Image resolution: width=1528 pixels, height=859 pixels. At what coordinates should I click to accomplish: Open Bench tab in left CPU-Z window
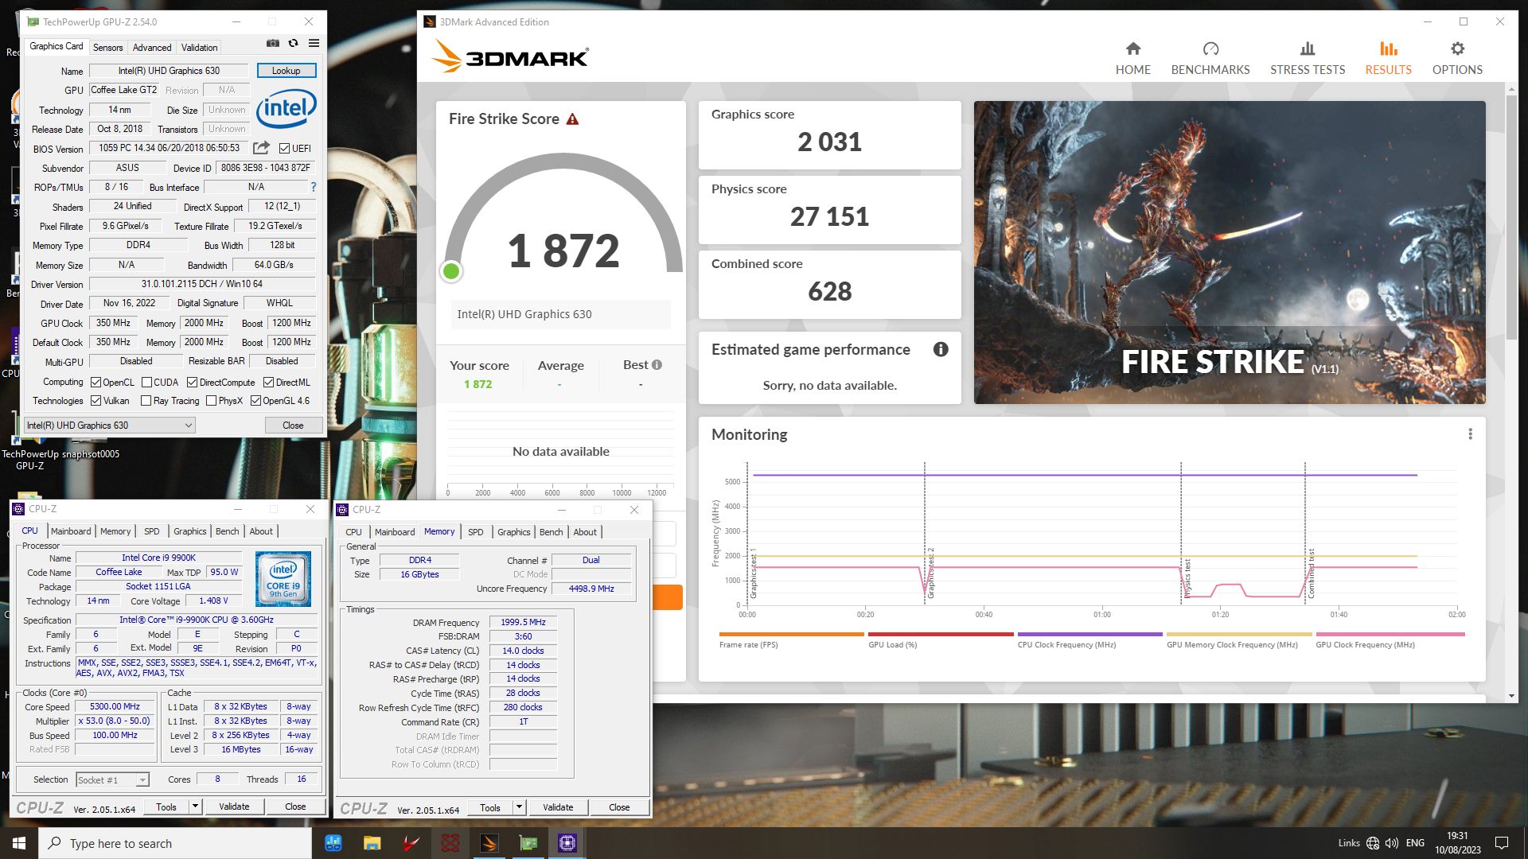227,531
